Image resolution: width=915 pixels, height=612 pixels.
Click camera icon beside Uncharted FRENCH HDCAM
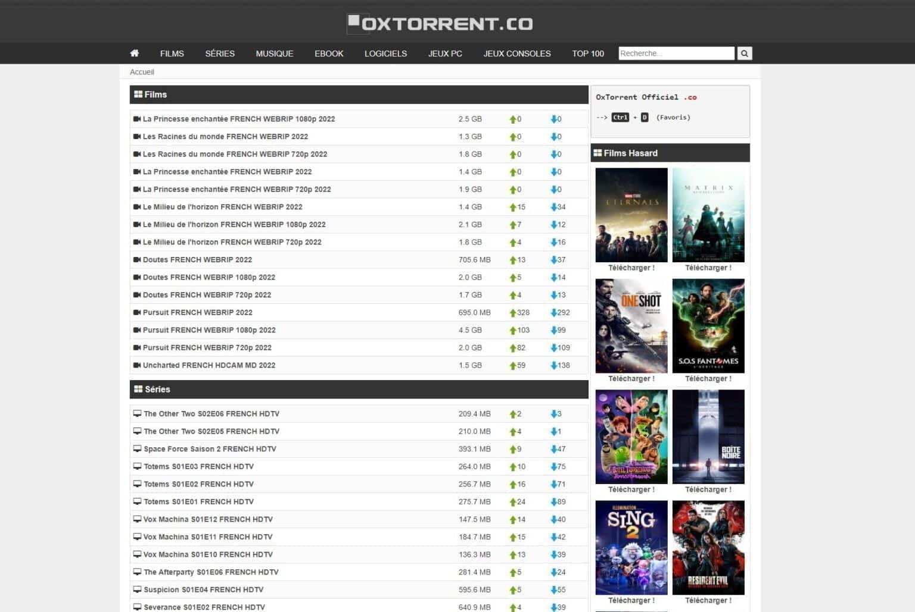point(137,365)
